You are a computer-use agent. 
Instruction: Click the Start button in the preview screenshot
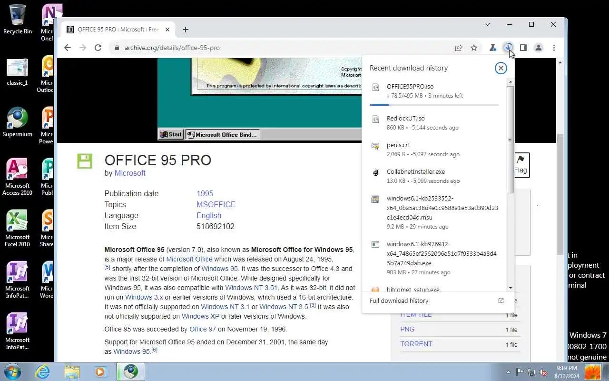[171, 135]
